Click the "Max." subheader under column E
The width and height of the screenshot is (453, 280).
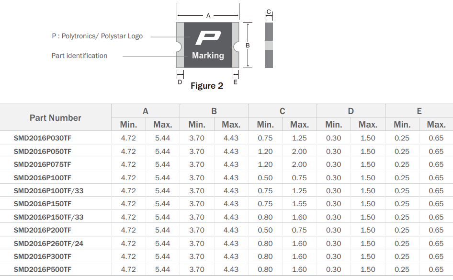click(x=436, y=125)
